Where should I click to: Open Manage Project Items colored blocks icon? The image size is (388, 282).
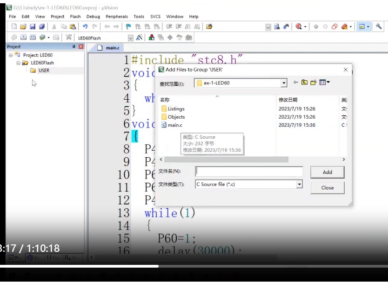[152, 38]
